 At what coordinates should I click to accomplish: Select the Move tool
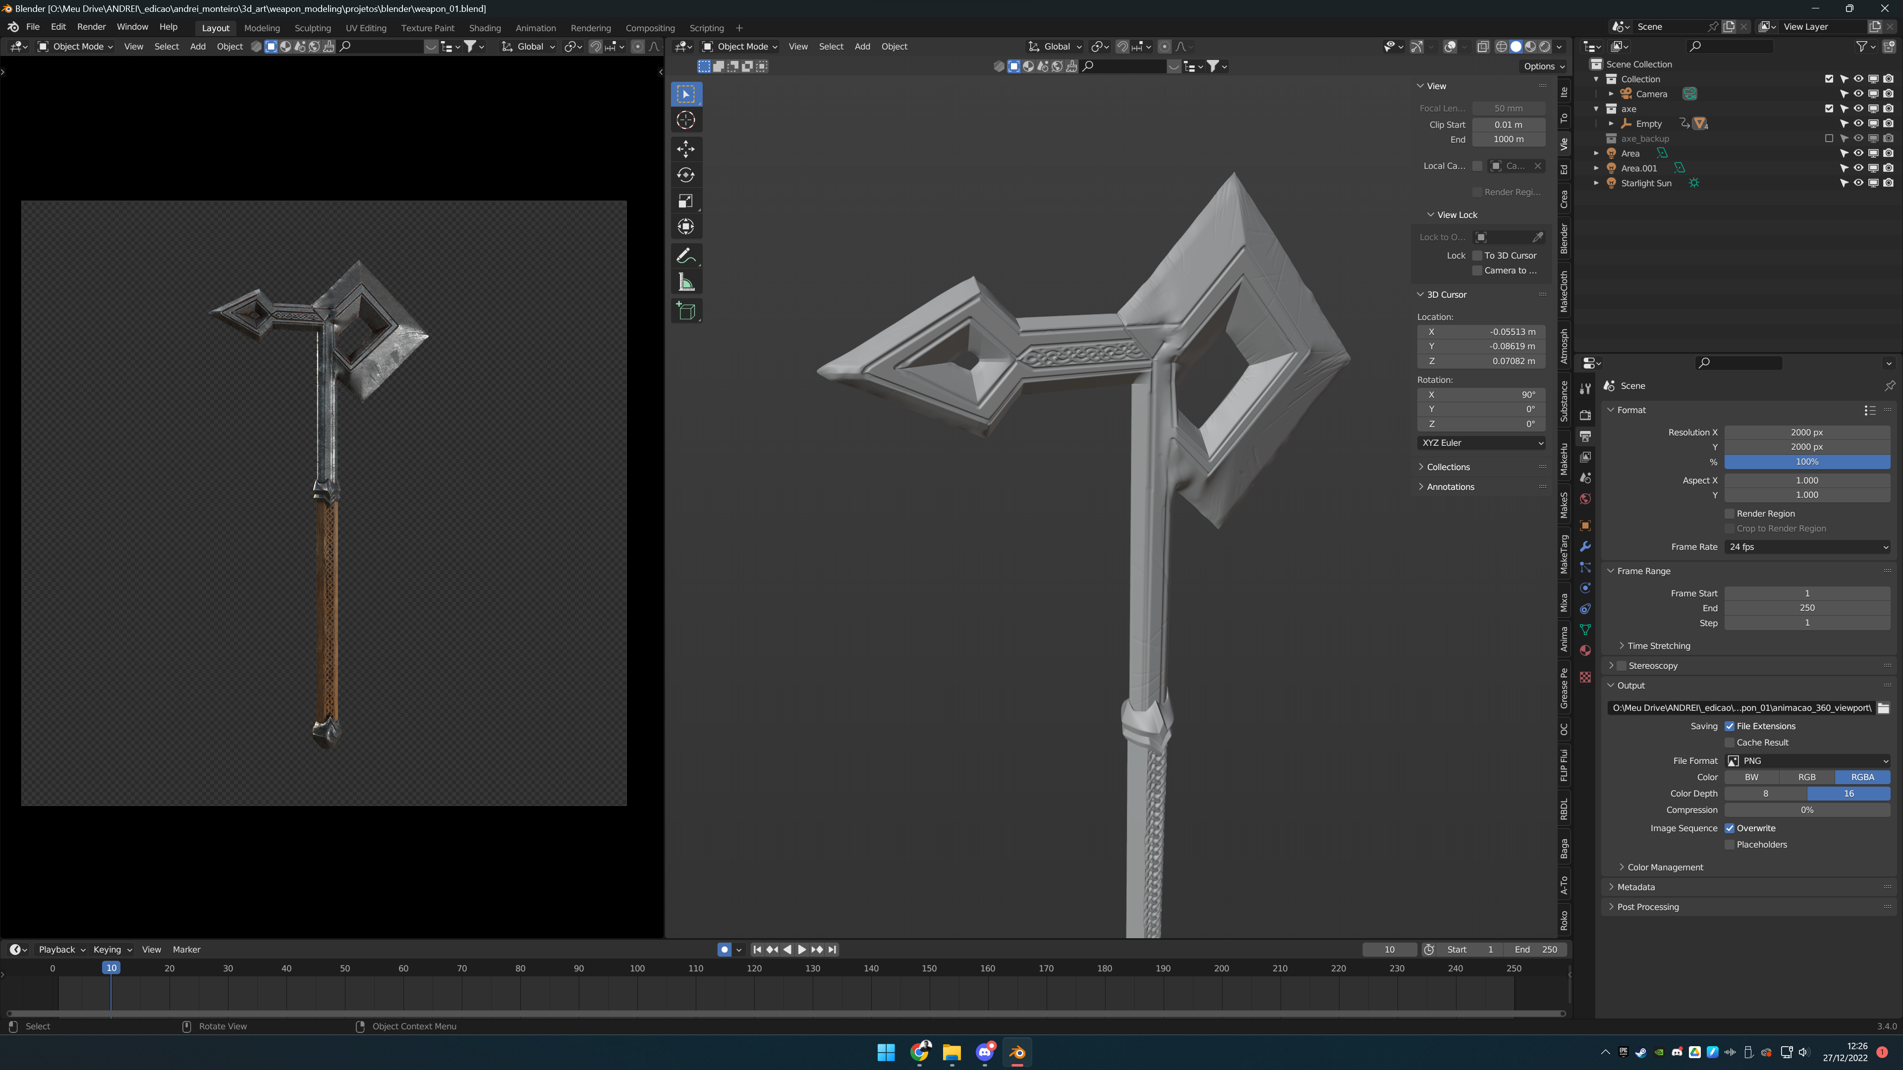pos(685,149)
